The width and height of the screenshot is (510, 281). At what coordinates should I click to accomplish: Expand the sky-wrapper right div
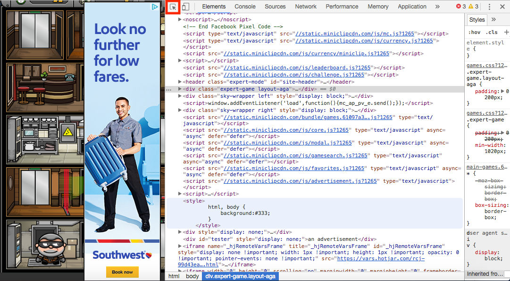(180, 110)
